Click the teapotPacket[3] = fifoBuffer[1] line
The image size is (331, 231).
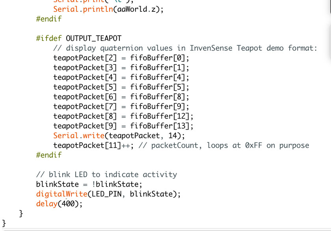pyautogui.click(x=121, y=68)
